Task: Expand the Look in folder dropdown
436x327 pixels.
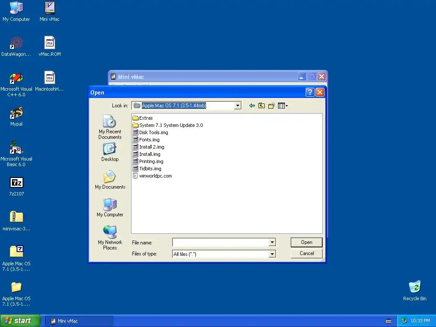Action: 238,106
